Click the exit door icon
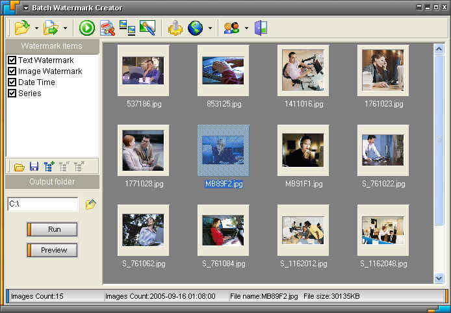 tap(261, 28)
